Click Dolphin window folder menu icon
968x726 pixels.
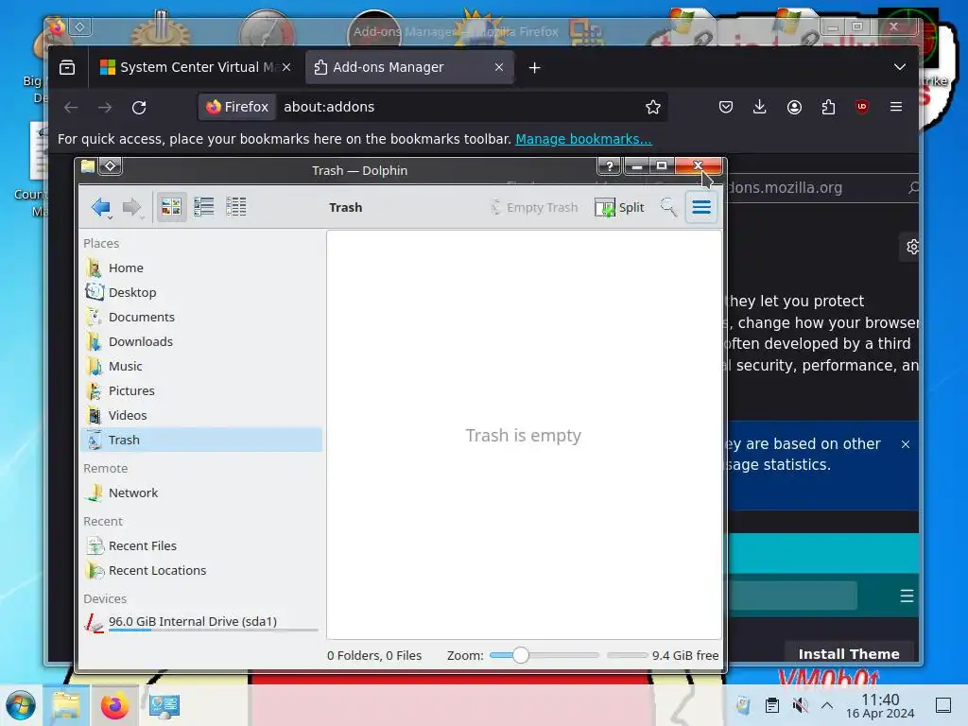(x=88, y=166)
